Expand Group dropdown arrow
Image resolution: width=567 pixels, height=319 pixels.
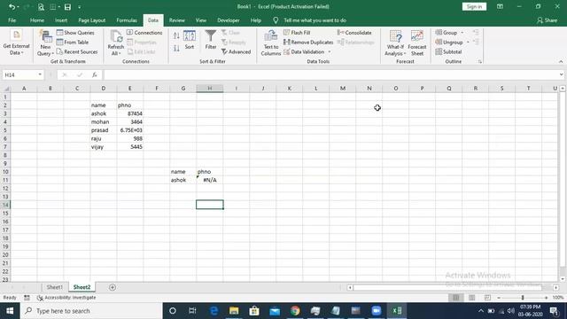462,33
